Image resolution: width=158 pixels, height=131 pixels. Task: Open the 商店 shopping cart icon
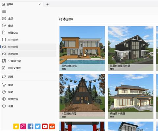point(4,85)
